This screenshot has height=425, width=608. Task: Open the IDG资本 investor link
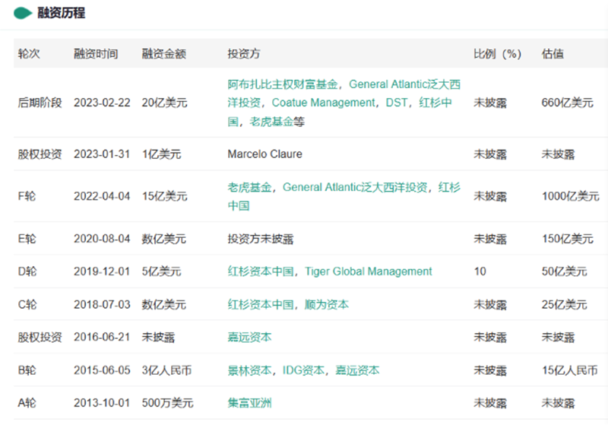coord(303,371)
